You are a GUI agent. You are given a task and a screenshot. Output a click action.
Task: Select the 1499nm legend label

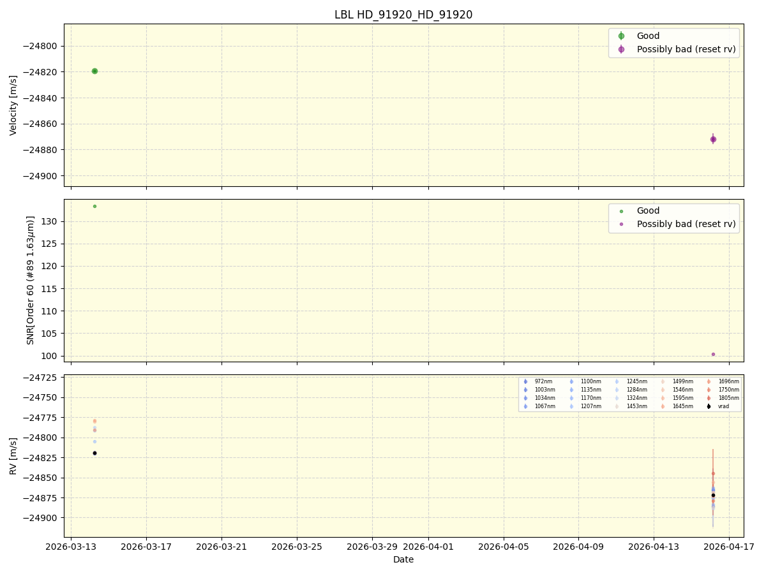tap(682, 381)
